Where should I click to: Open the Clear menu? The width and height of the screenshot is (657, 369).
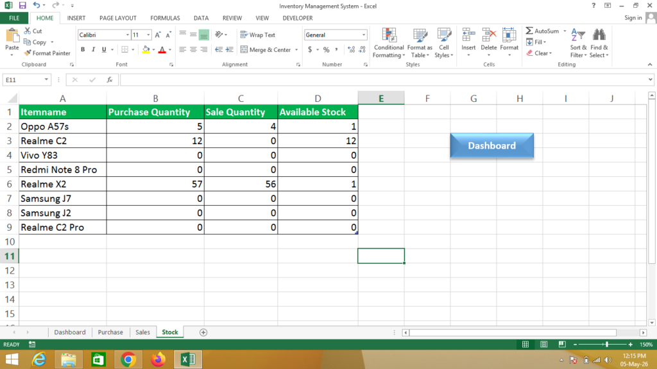(539, 53)
